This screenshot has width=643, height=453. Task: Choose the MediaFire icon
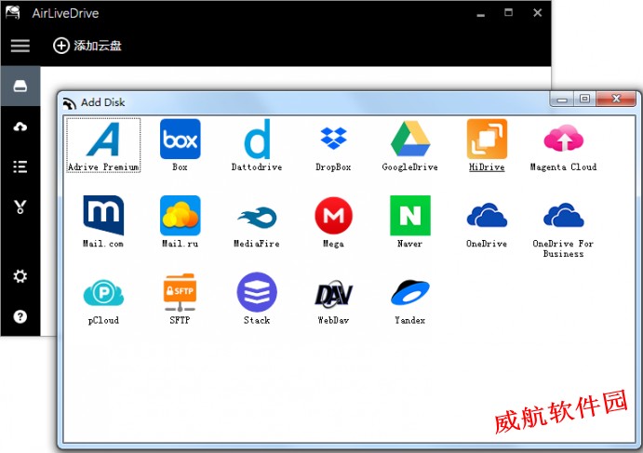click(257, 218)
